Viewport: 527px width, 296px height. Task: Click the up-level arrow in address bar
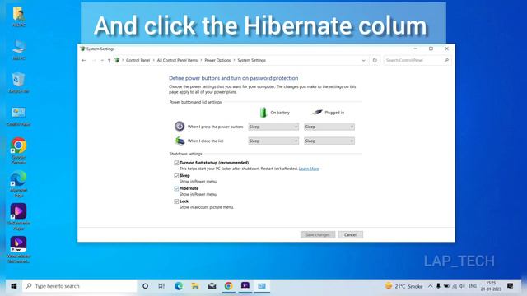point(109,60)
